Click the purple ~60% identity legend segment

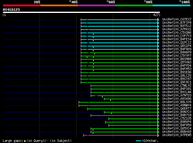tap(96, 5)
